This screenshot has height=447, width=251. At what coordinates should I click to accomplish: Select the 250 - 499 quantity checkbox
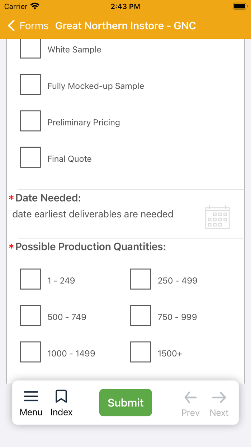tap(141, 279)
